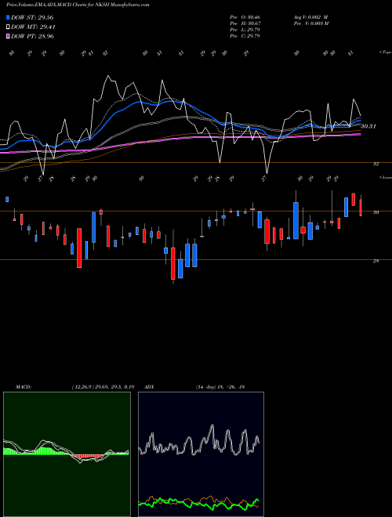Viewport: 392px width, 517px height.
Task: Click the chart title for NKSH MunafaSutra.com
Action: coord(78,5)
